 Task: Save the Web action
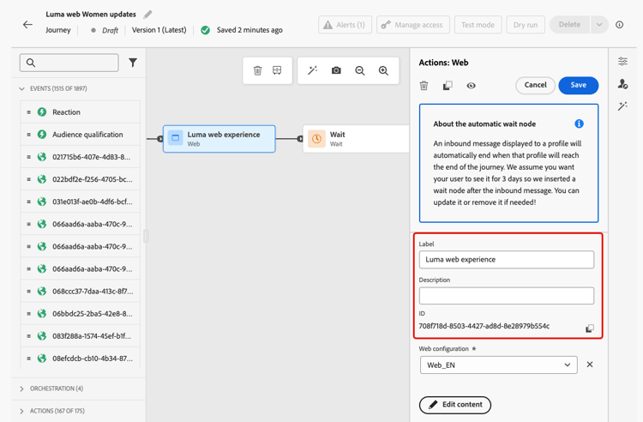point(578,85)
